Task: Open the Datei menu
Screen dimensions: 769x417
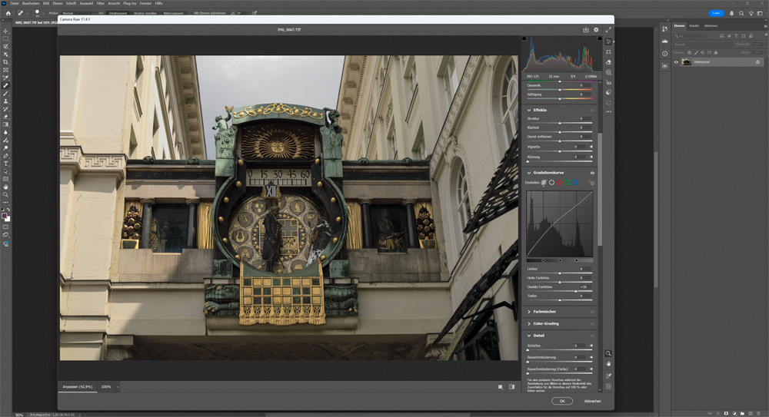Action: (15, 3)
